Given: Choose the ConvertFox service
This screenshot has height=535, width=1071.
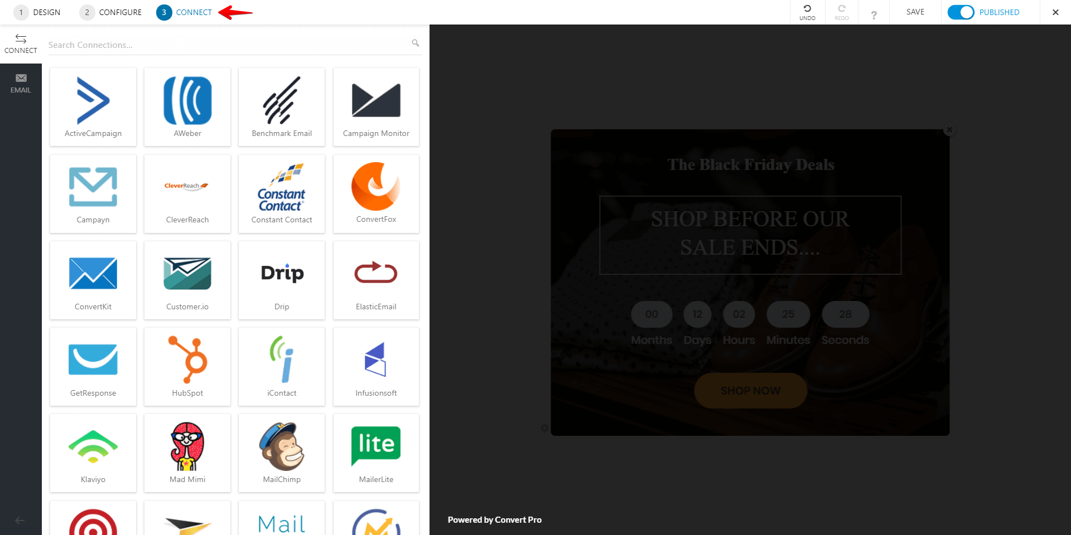Looking at the screenshot, I should coord(376,194).
